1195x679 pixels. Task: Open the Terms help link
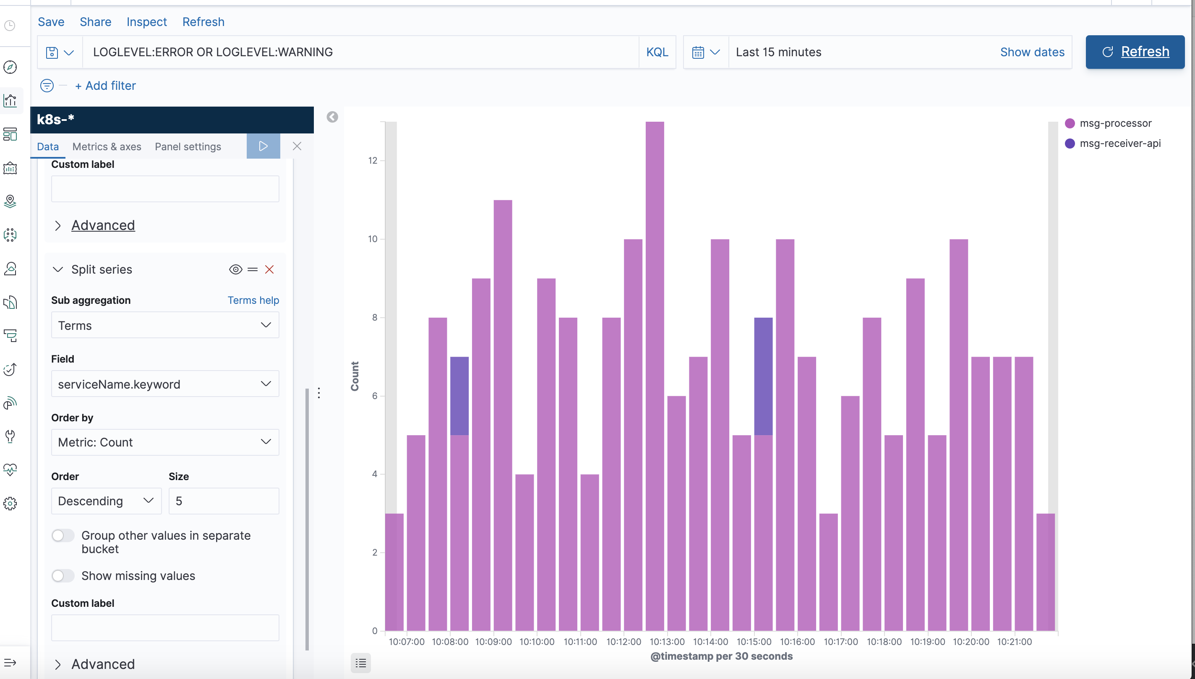tap(253, 300)
